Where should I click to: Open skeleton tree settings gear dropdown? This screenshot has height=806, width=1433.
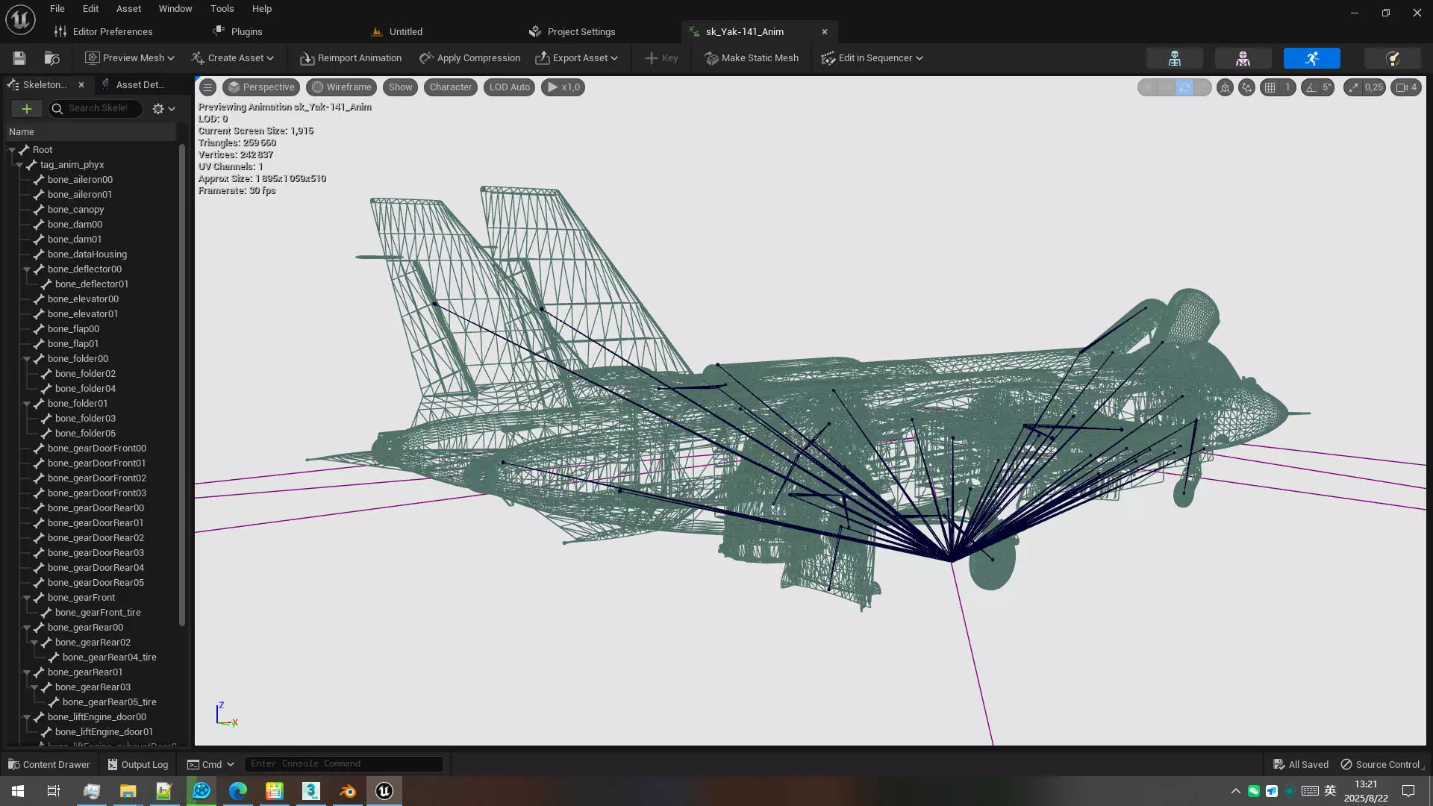163,109
